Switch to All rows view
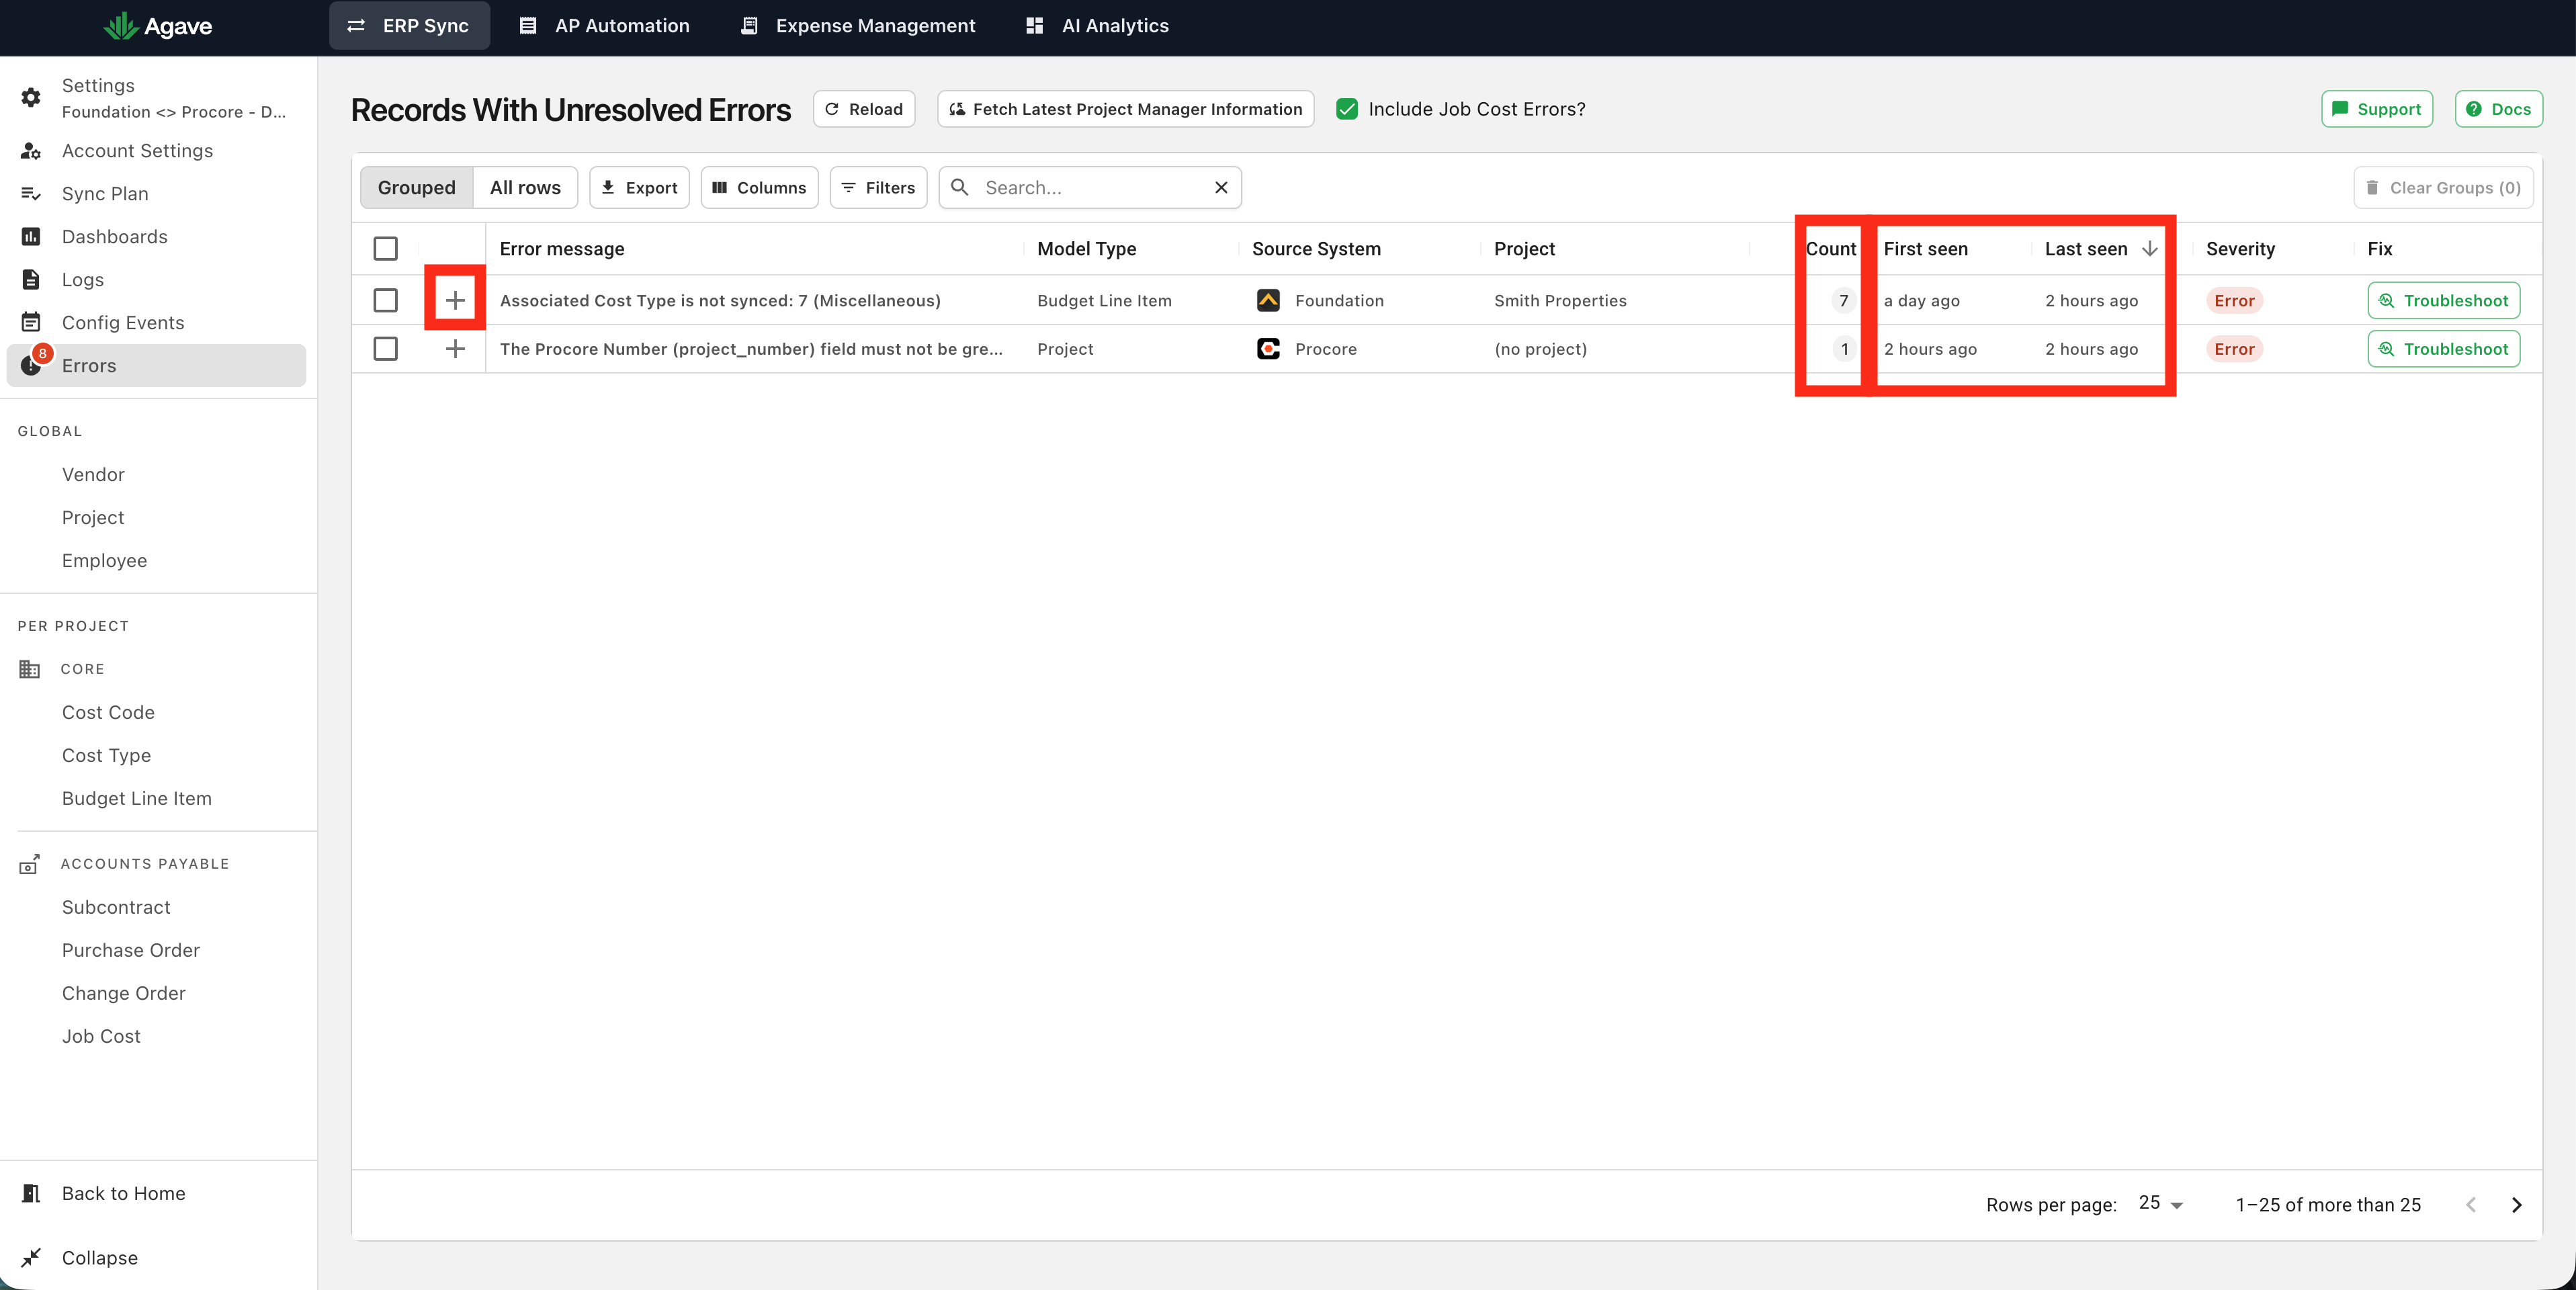Viewport: 2576px width, 1290px height. pyautogui.click(x=525, y=187)
